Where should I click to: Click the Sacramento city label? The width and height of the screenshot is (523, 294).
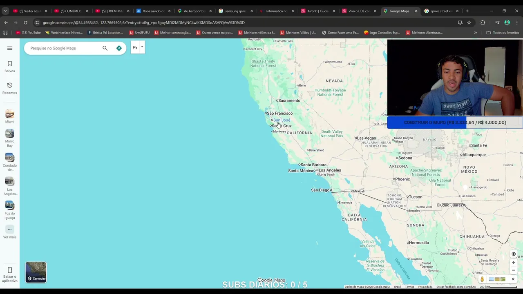pyautogui.click(x=289, y=100)
